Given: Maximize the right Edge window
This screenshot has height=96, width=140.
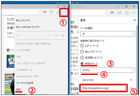Looking at the screenshot, I should coord(126,6).
